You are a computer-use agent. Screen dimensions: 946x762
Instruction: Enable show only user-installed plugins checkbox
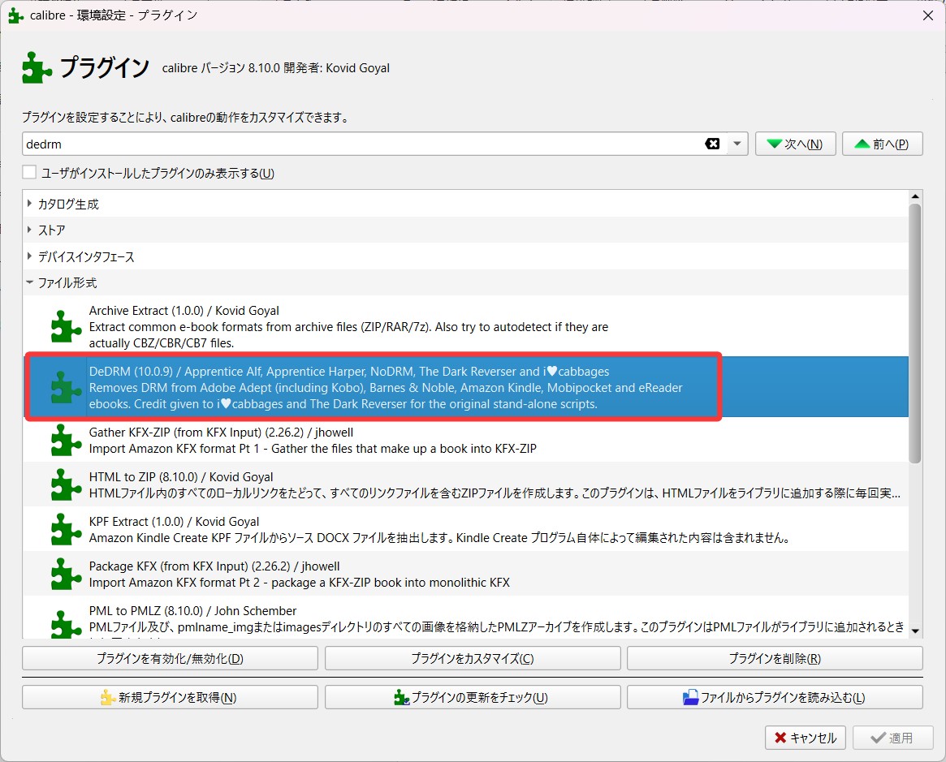[x=30, y=173]
